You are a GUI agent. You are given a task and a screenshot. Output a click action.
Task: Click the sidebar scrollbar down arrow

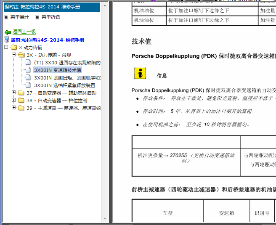pos(105,219)
